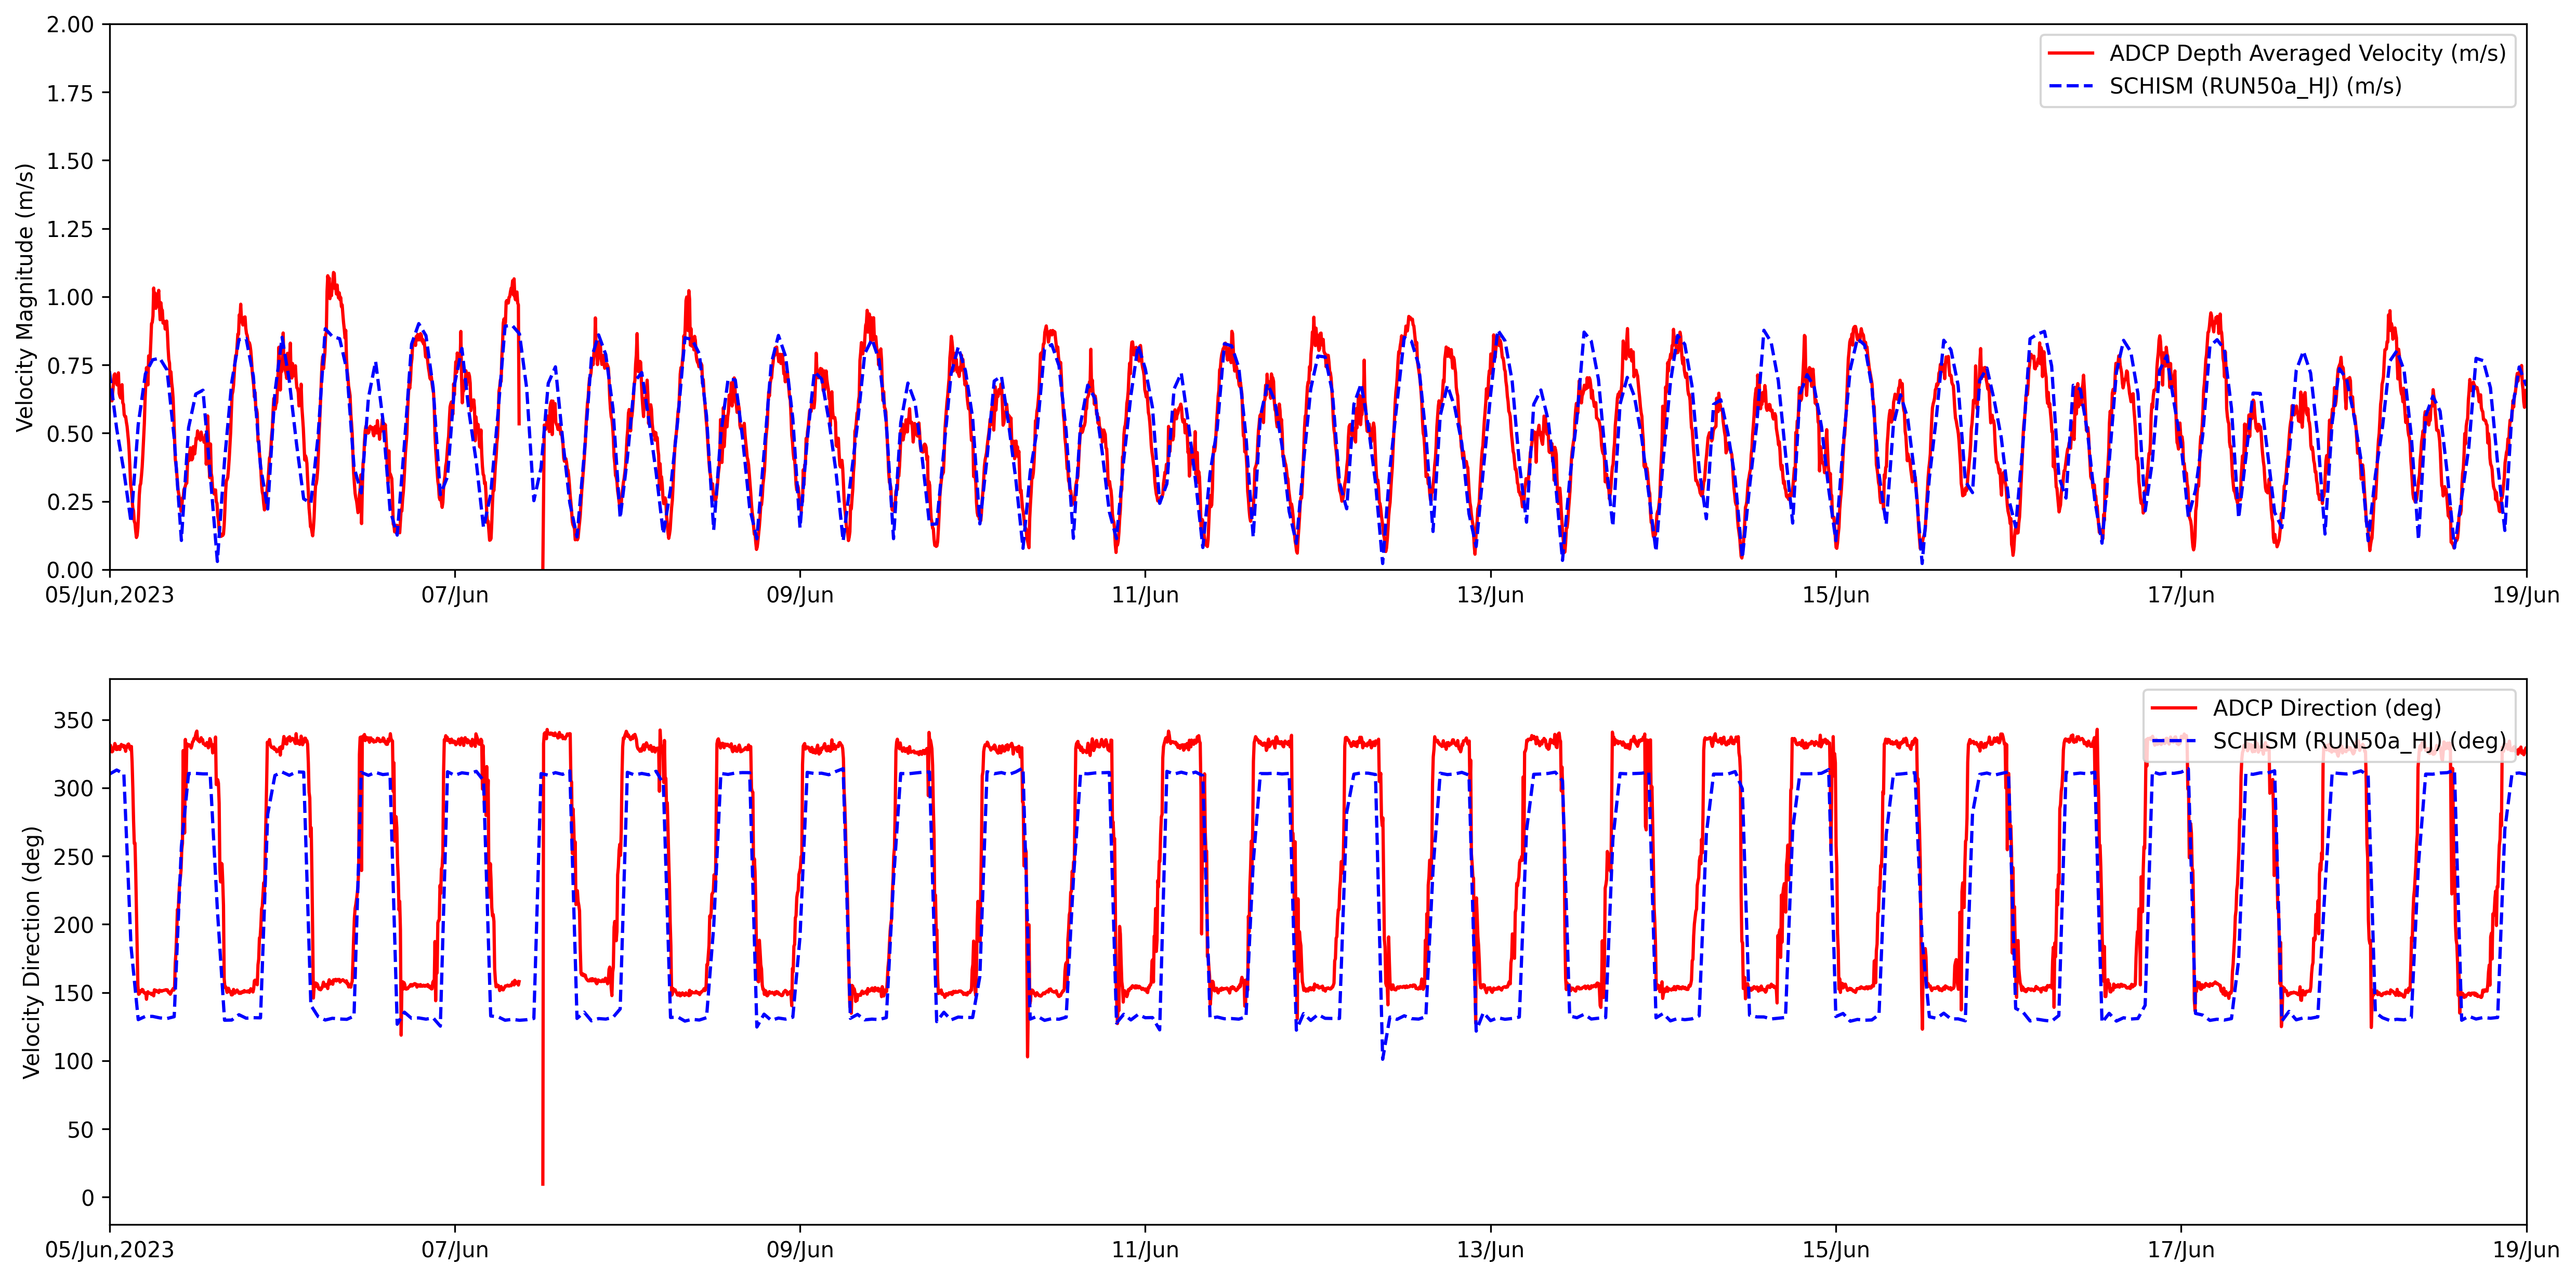
Task: Click the 13/Jun tick label on bottom plot
Action: [x=1490, y=1250]
